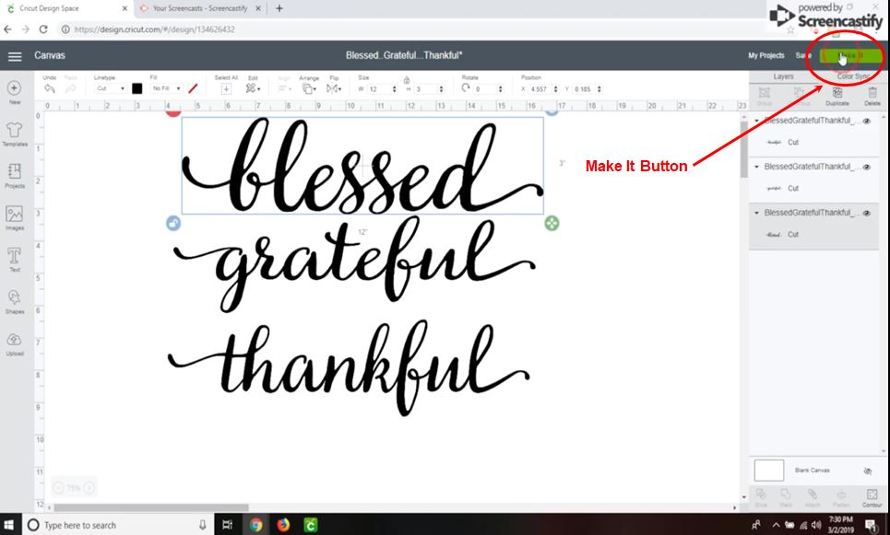Click the Fill color swatch with red slash

coord(193,88)
